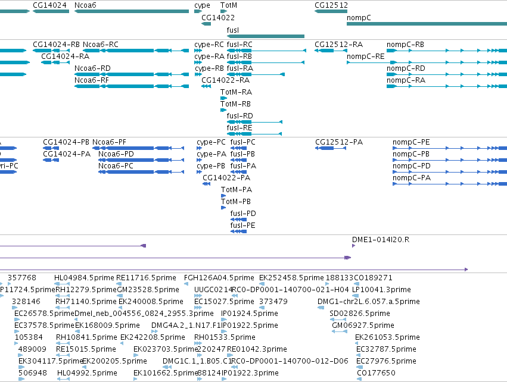
Task: Select EST SD02826.5prime
Action: [x=338, y=320]
